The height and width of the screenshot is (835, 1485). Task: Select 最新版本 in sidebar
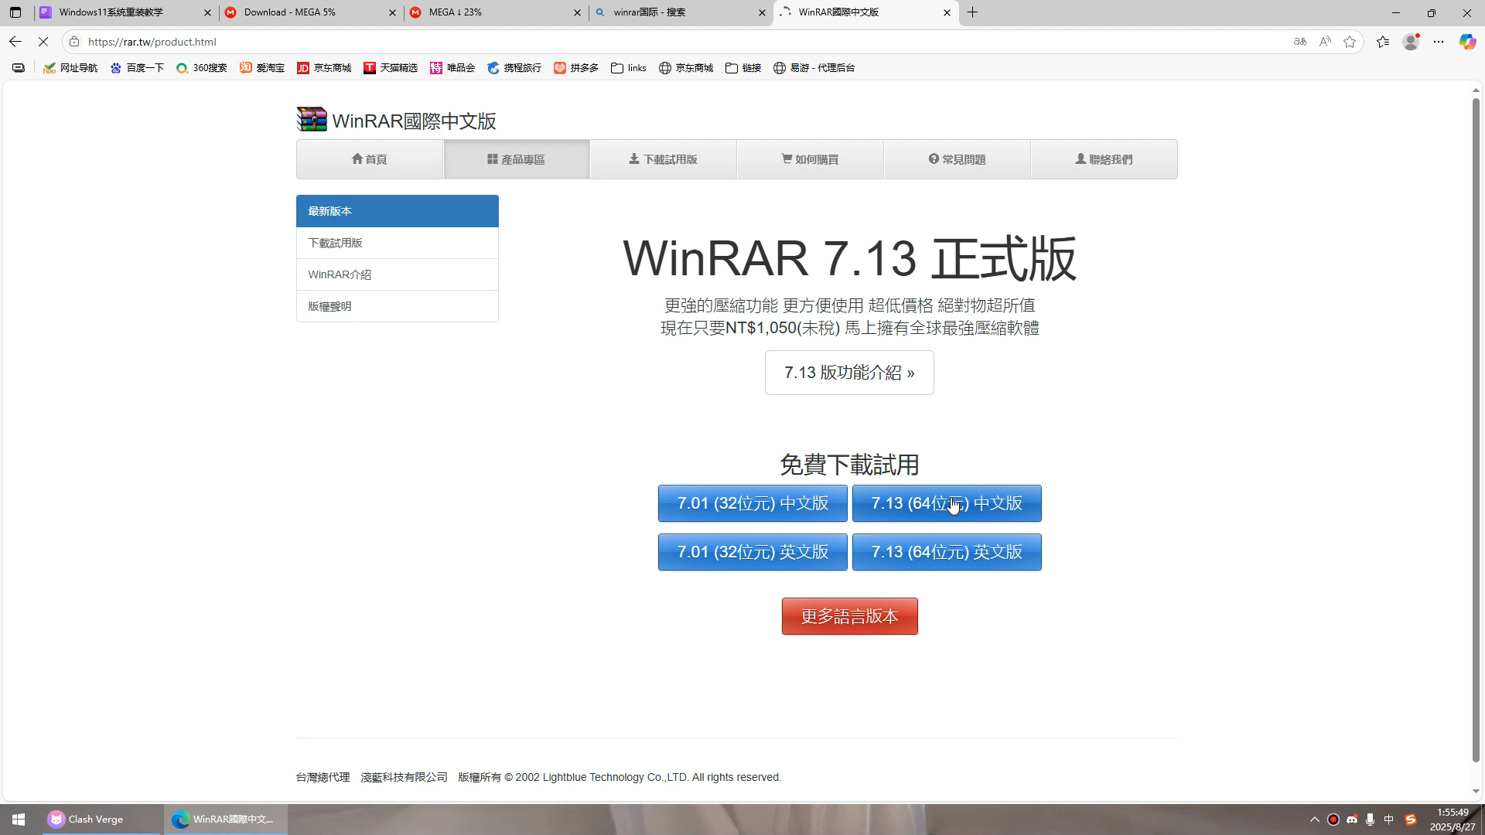[398, 211]
